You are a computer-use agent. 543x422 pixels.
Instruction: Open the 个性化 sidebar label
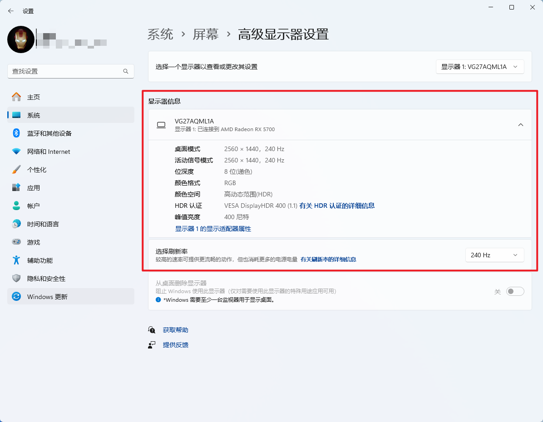coord(37,170)
